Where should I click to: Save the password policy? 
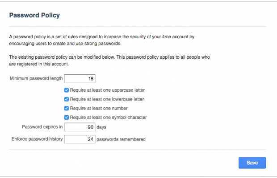coord(252,163)
